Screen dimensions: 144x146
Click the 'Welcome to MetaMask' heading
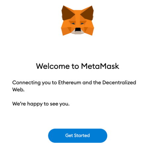coord(77,66)
